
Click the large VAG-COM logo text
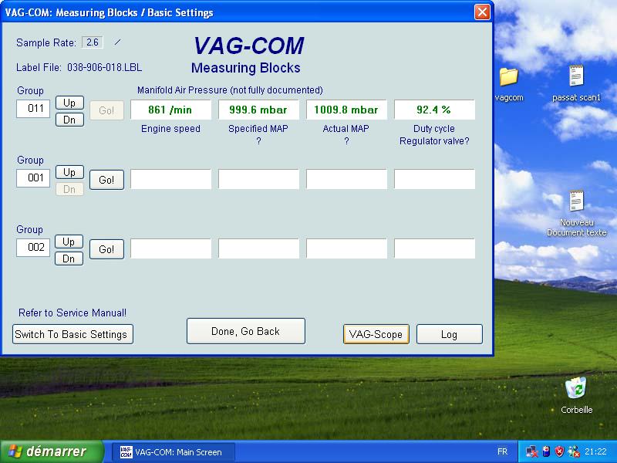(x=248, y=46)
